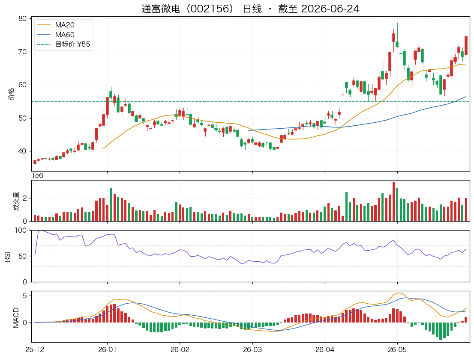Click the price axis value 50

tap(22, 118)
